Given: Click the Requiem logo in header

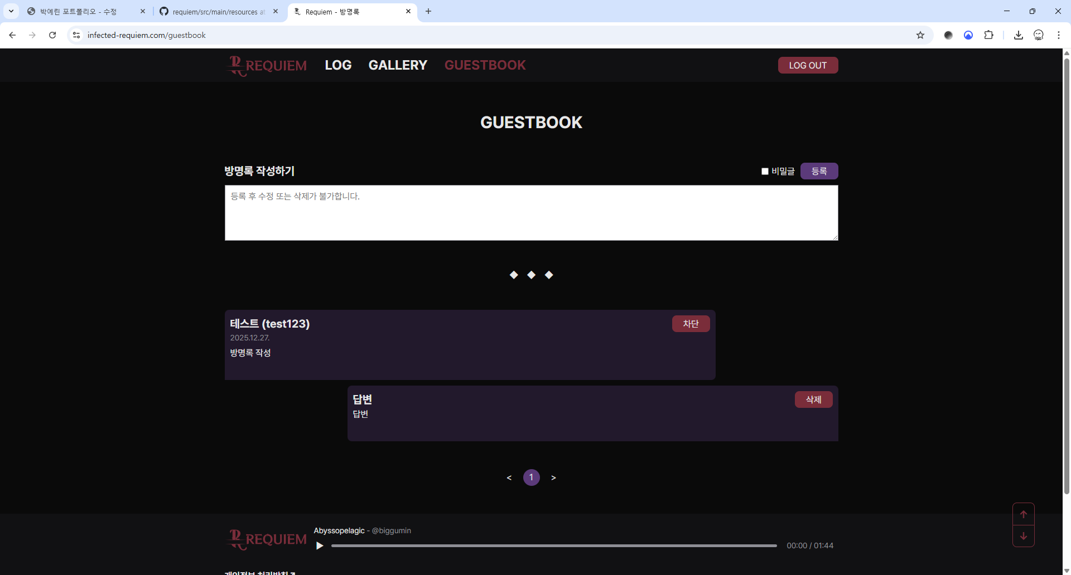Looking at the screenshot, I should 267,65.
